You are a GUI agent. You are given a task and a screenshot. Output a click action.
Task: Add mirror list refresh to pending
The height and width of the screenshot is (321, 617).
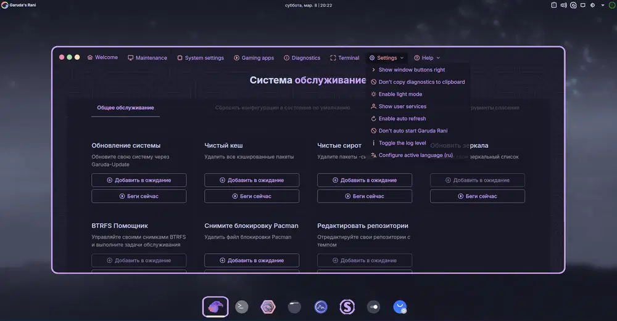tap(478, 180)
